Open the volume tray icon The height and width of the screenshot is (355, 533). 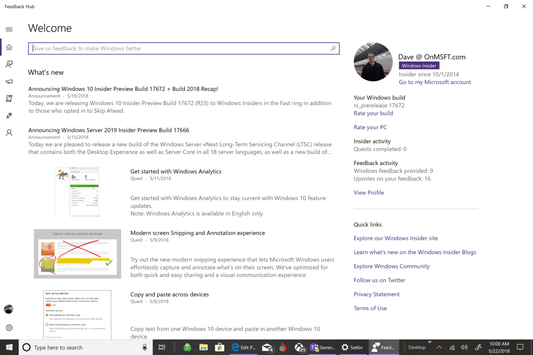click(x=465, y=347)
